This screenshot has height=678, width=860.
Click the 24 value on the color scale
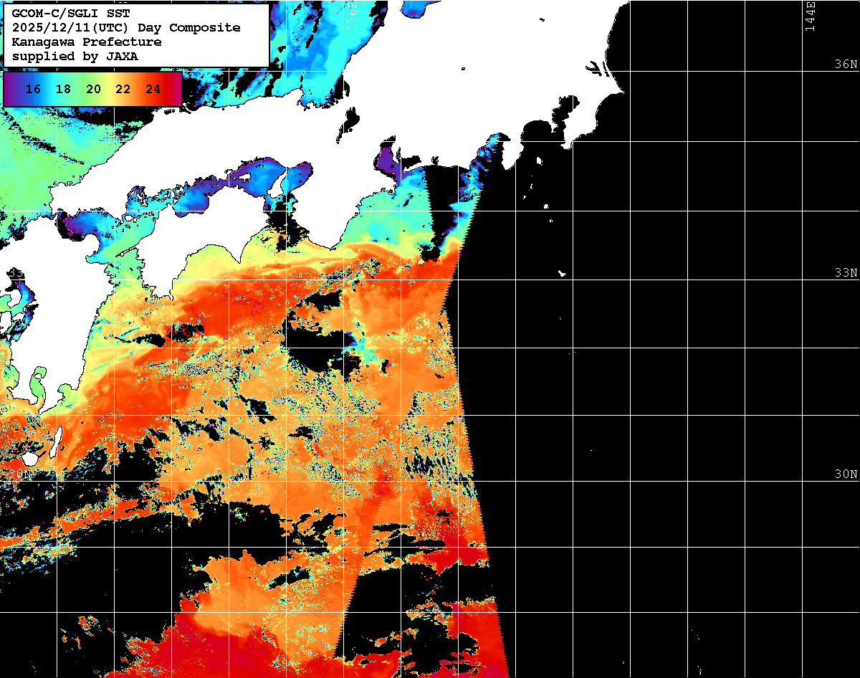[x=153, y=90]
